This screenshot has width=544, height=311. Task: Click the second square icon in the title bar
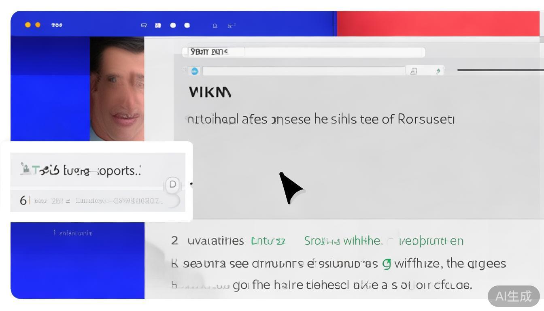click(x=158, y=25)
